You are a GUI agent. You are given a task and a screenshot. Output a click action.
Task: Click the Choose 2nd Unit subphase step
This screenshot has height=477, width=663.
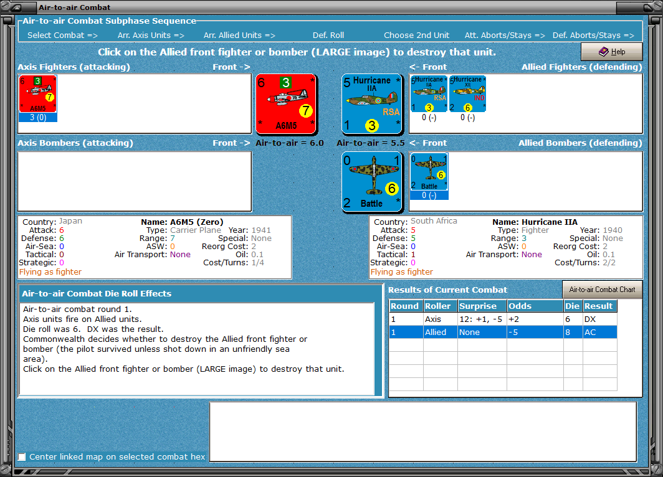click(416, 35)
